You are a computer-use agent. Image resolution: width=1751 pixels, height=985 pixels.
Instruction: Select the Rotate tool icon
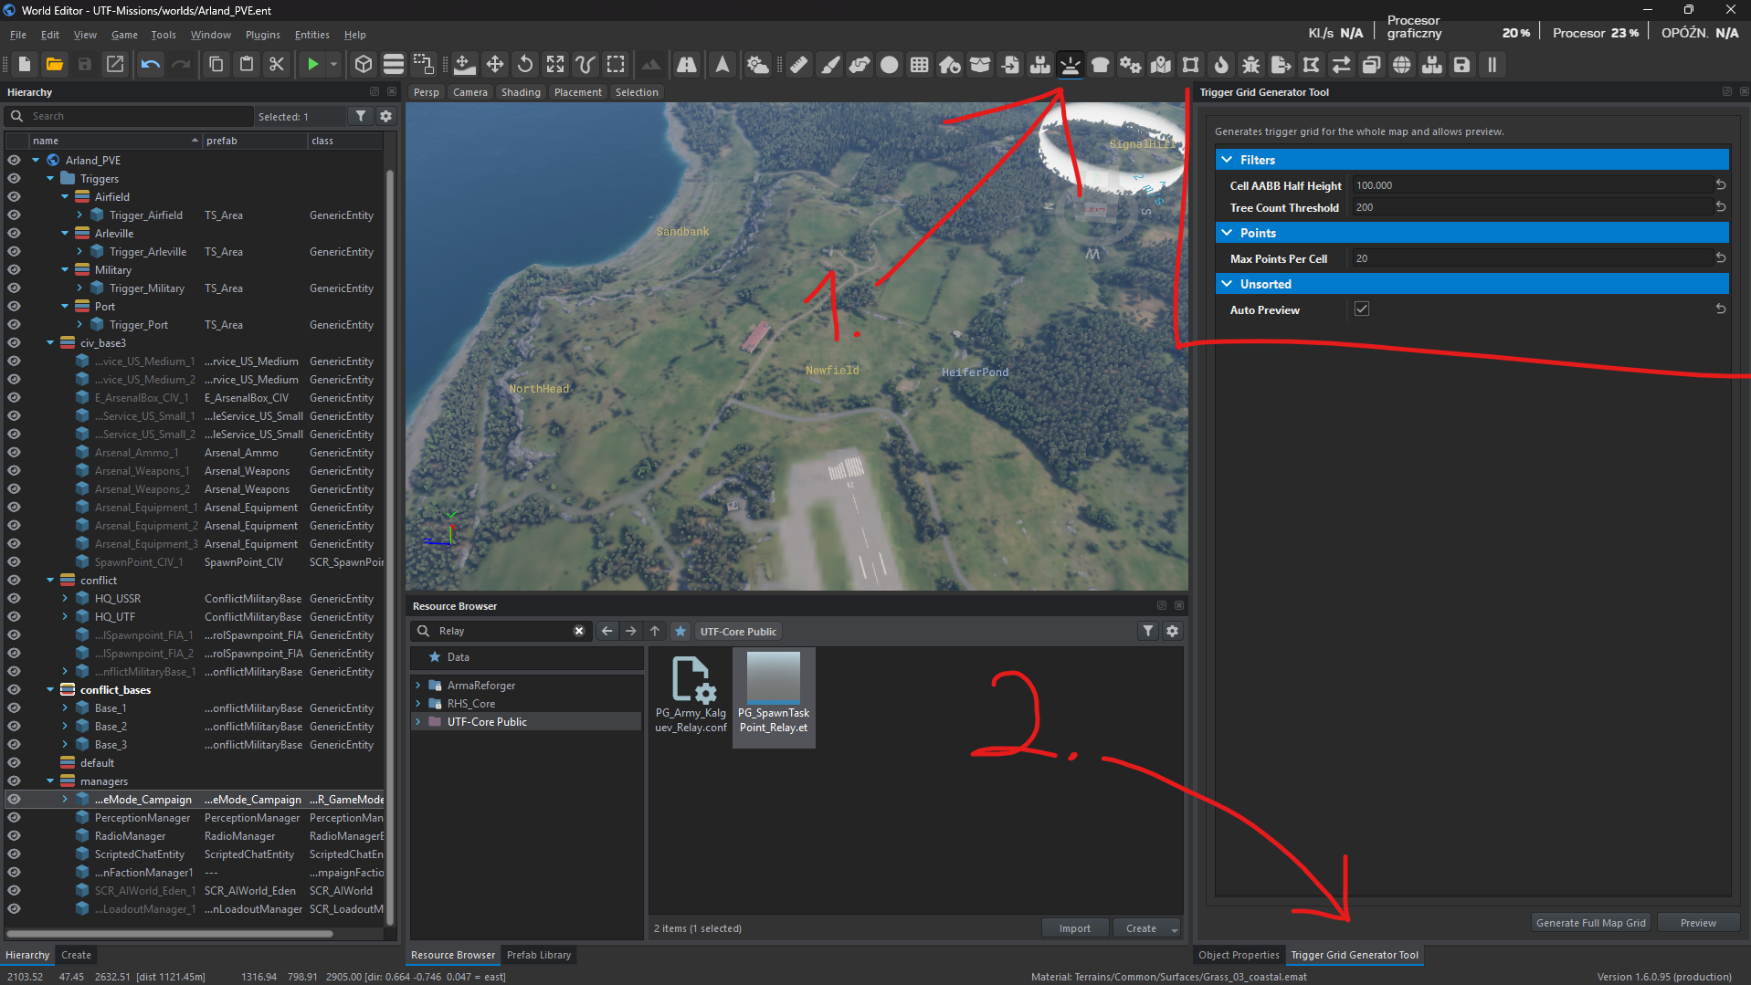pos(525,64)
